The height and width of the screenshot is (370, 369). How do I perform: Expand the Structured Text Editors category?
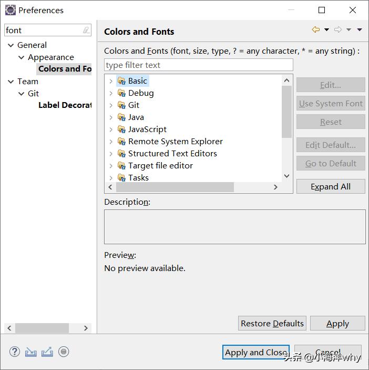(111, 154)
